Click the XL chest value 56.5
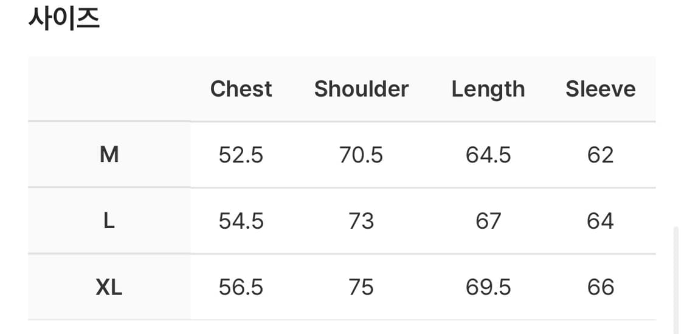This screenshot has width=684, height=334. click(241, 287)
